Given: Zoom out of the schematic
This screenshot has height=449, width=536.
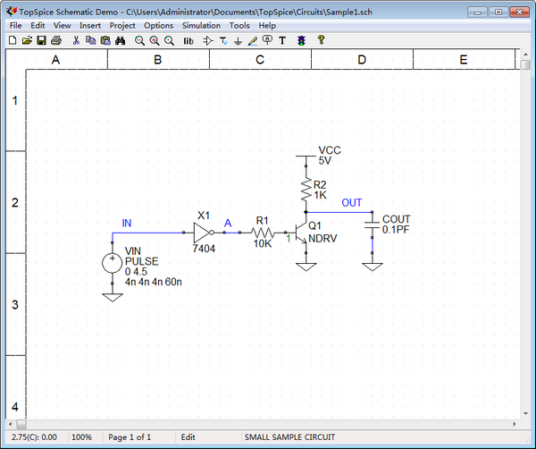Looking at the screenshot, I should coord(139,41).
